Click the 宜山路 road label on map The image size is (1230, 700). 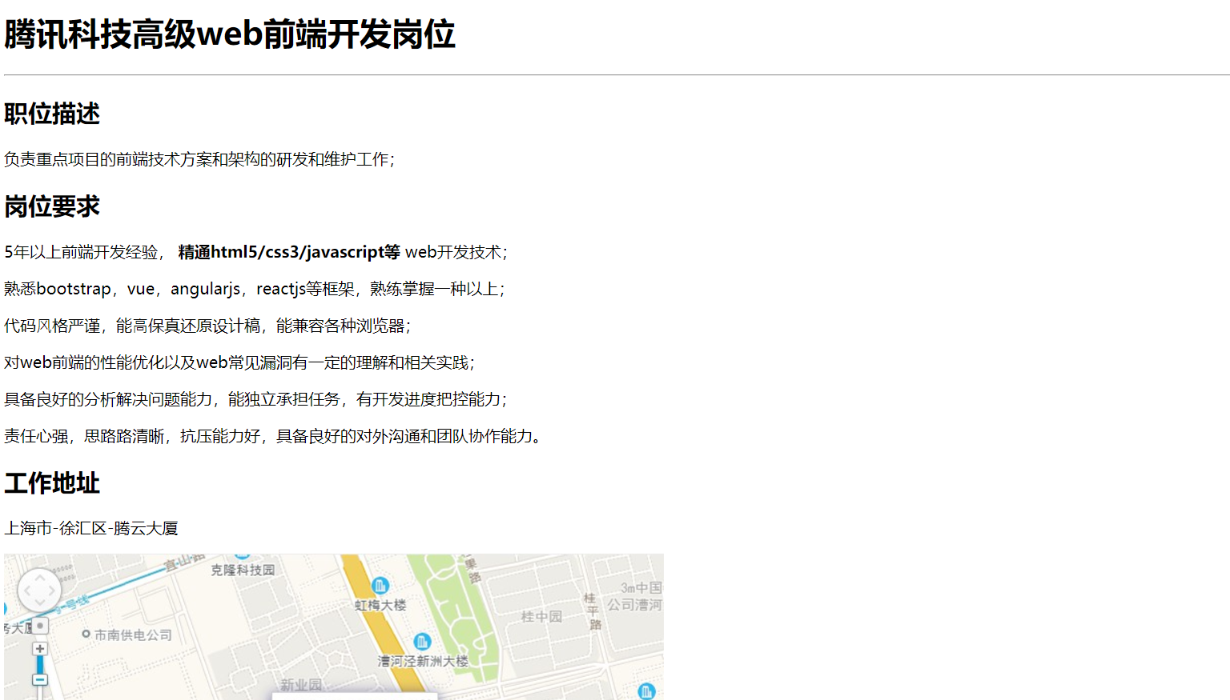(x=185, y=561)
